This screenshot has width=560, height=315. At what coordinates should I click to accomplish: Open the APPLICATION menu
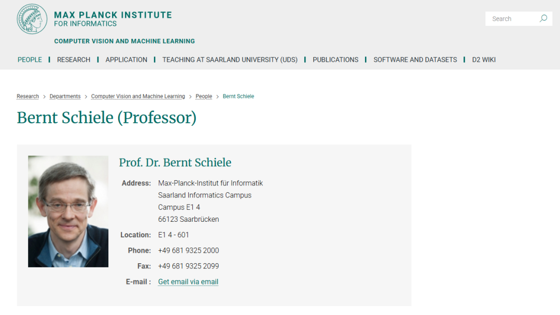tap(127, 60)
